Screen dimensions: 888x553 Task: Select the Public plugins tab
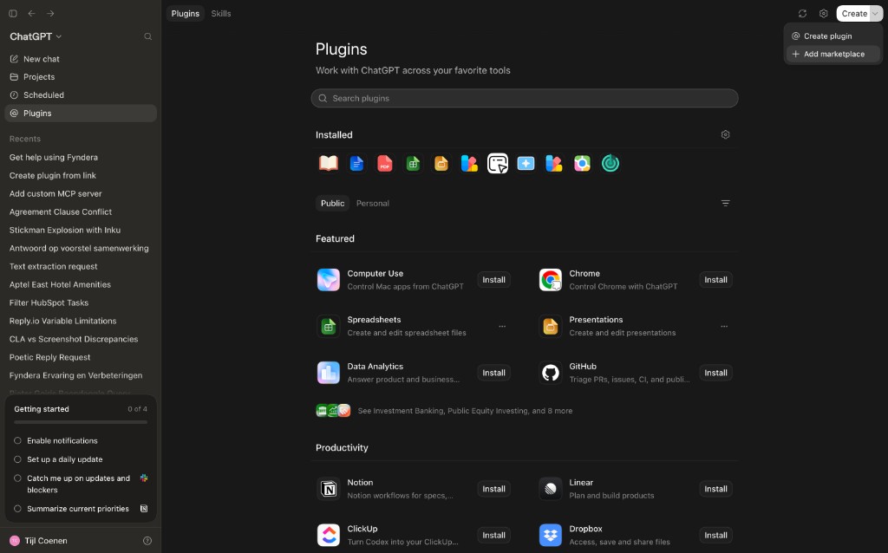[x=332, y=203]
